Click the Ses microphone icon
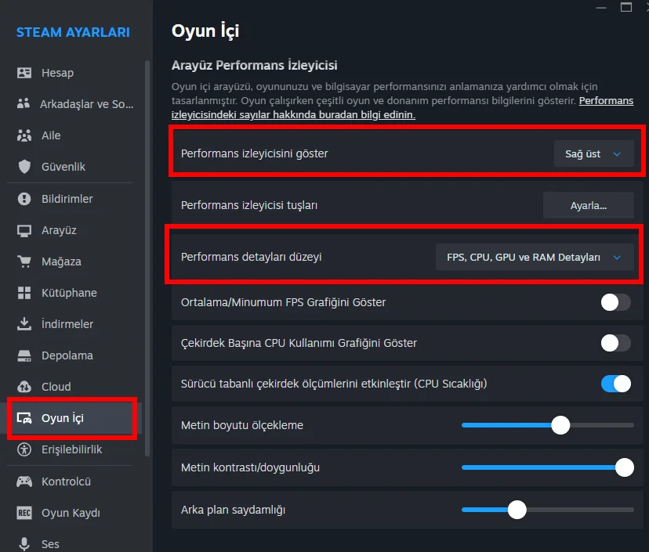Viewport: 649px width, 552px height. (24, 543)
